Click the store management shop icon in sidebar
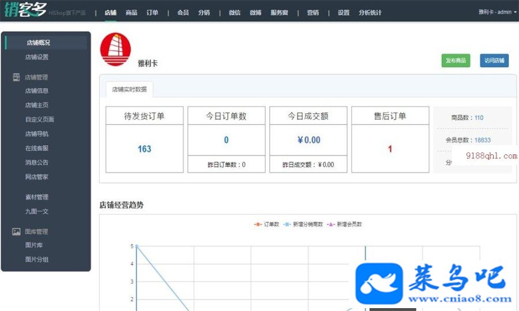The width and height of the screenshot is (519, 311). (x=16, y=77)
